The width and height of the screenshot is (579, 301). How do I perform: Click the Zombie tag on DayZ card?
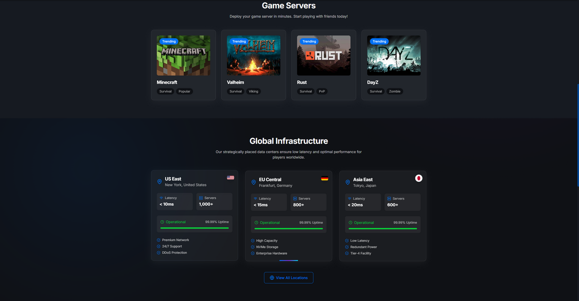[395, 91]
